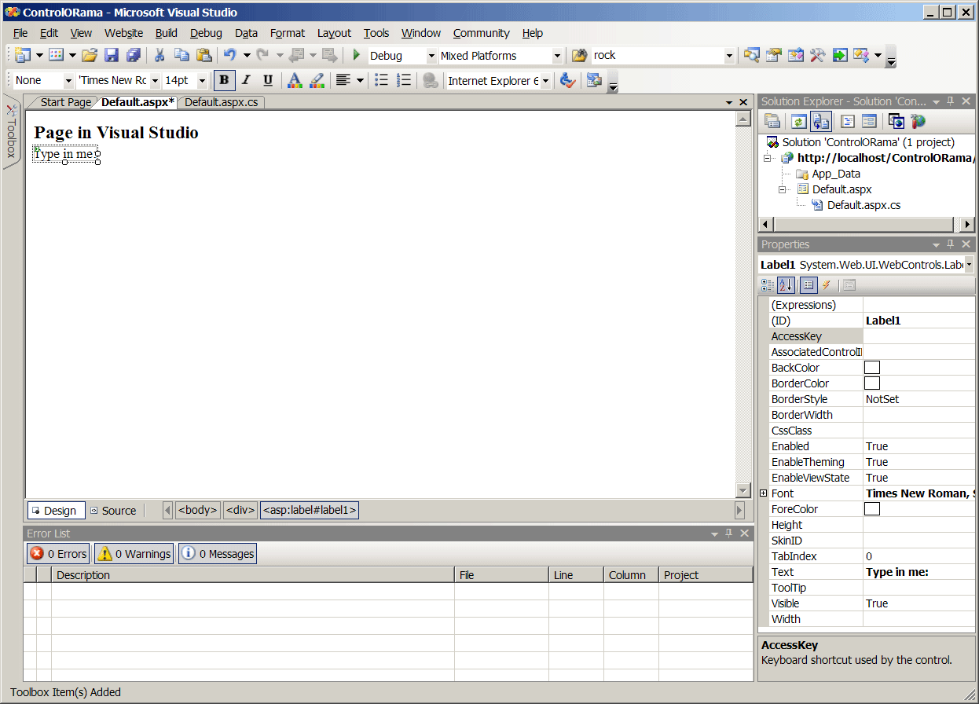Expand the Font property node
The width and height of the screenshot is (979, 704).
click(764, 493)
